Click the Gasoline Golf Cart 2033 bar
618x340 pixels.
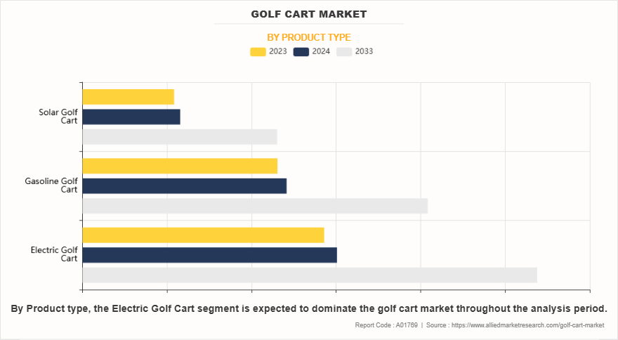[x=255, y=206]
